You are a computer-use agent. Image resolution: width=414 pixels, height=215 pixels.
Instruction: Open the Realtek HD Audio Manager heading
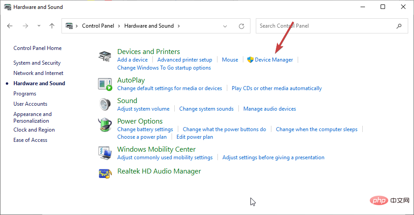159,171
